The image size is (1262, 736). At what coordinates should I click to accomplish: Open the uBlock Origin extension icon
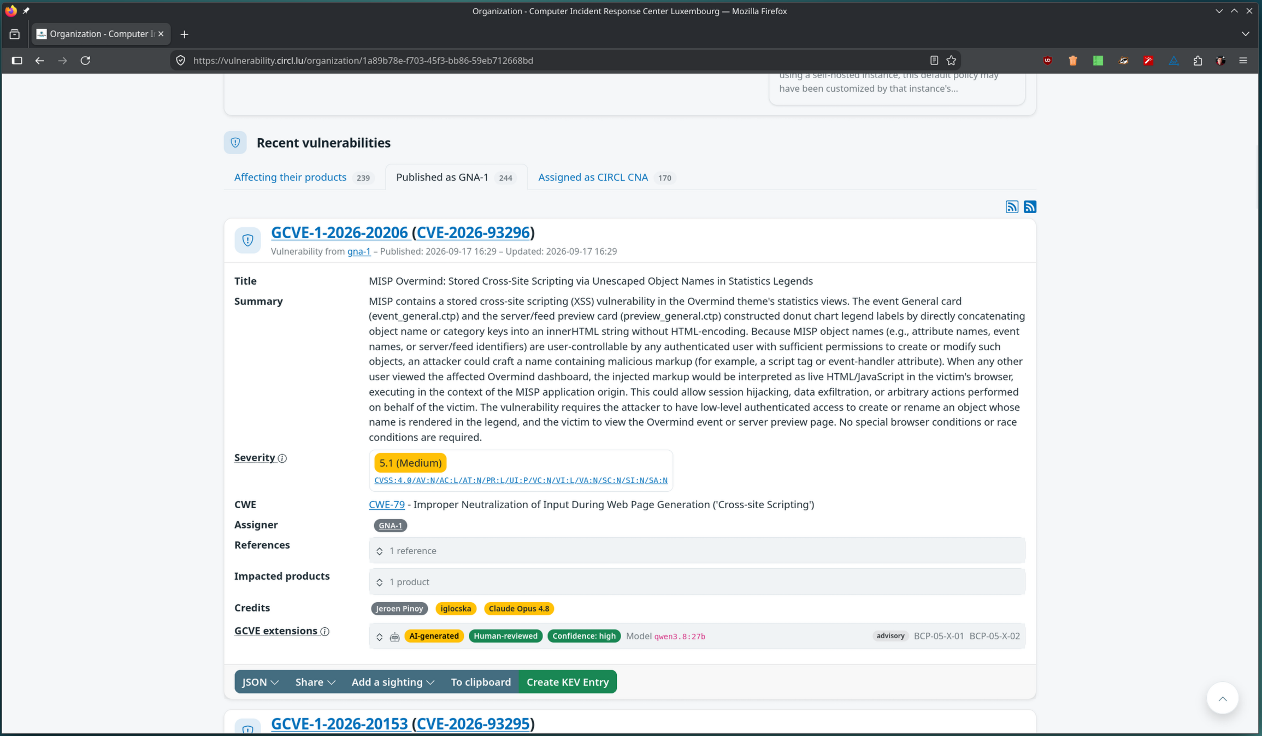pos(1047,61)
